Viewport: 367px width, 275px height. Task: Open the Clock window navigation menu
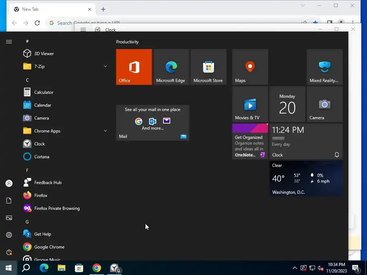pos(83,29)
